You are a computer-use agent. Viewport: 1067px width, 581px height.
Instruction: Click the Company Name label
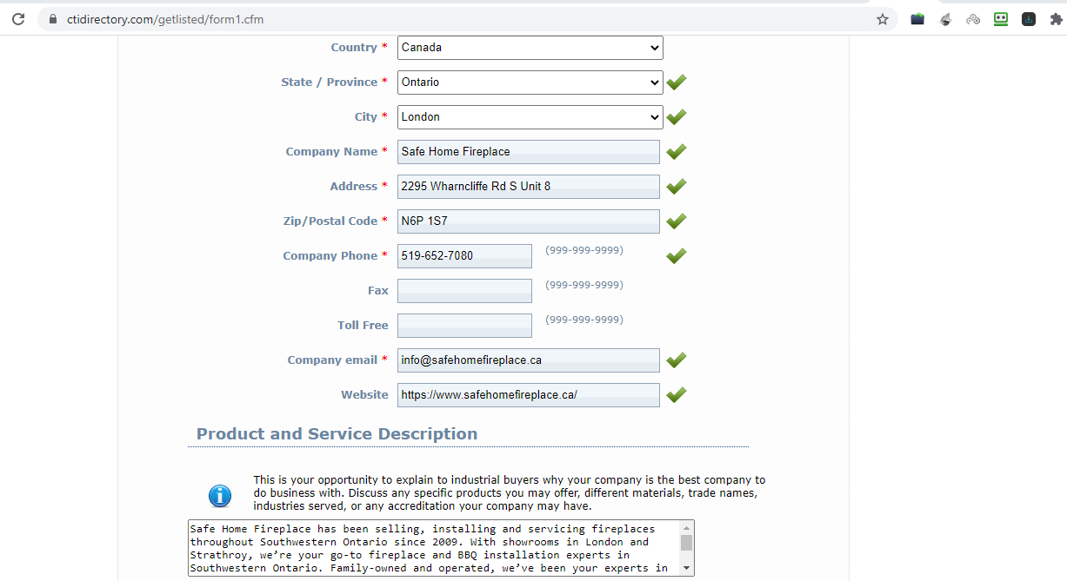[331, 152]
